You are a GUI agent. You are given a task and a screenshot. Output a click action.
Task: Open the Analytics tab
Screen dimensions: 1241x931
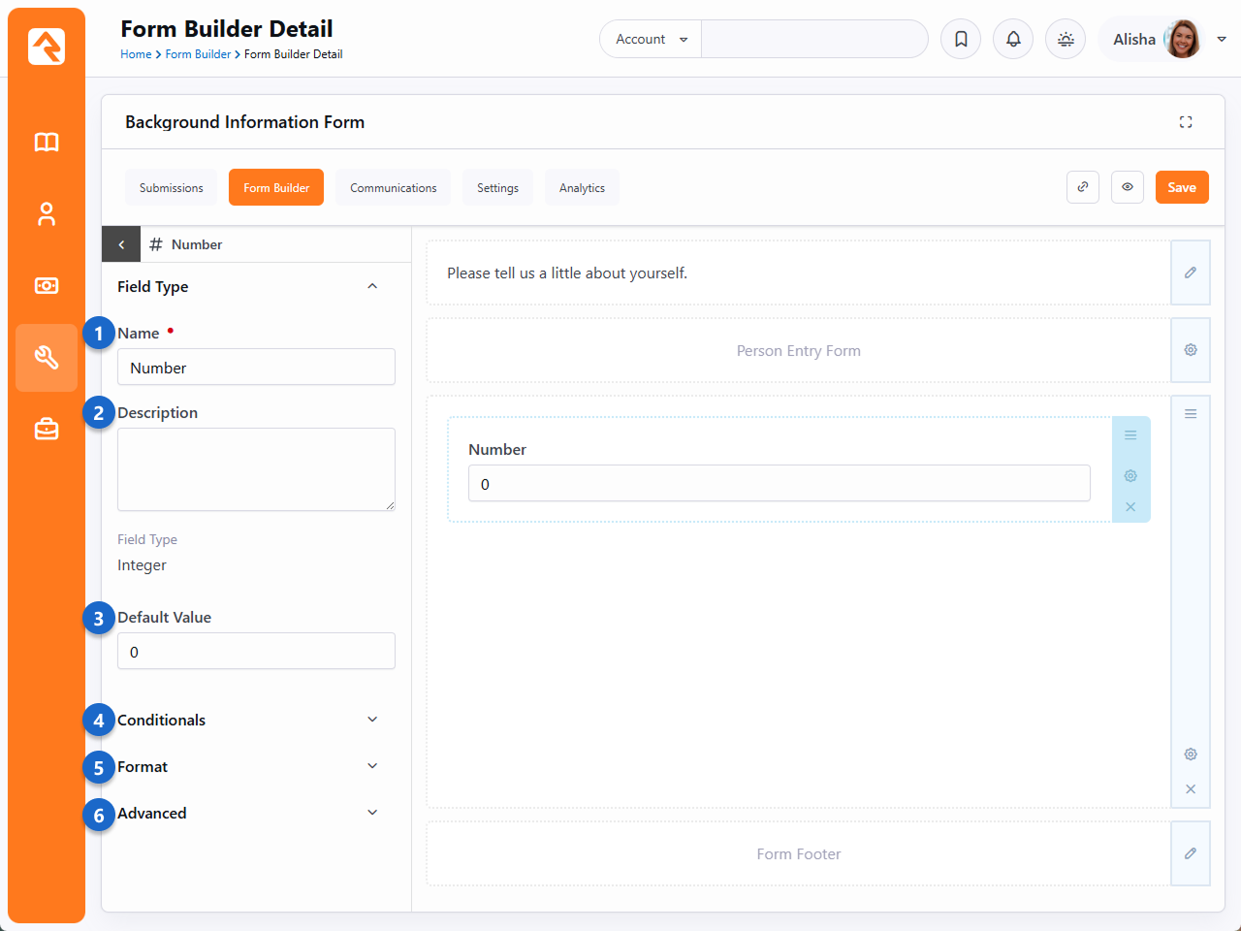coord(582,188)
